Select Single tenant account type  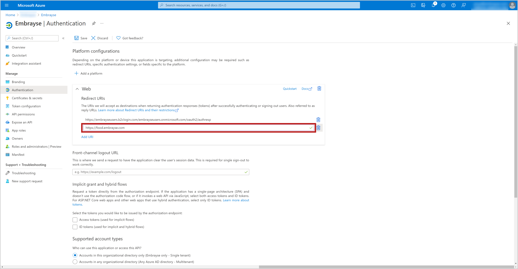coord(75,255)
